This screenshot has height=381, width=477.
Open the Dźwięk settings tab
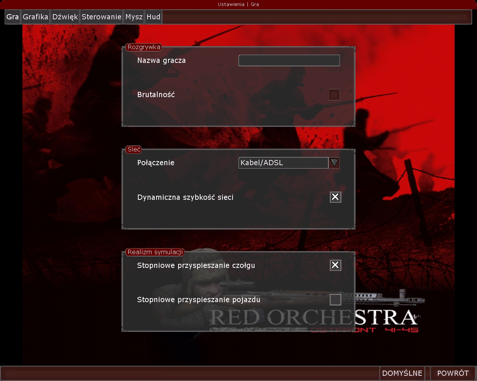click(65, 17)
